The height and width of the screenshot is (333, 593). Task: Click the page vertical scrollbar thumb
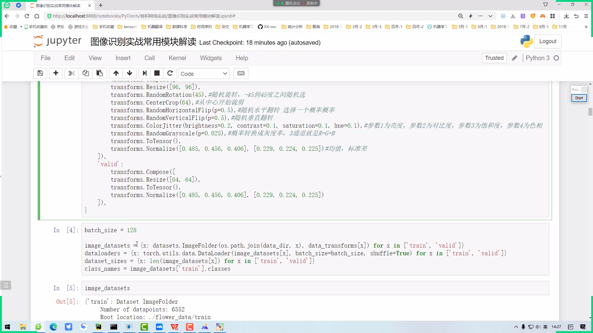tap(590, 112)
